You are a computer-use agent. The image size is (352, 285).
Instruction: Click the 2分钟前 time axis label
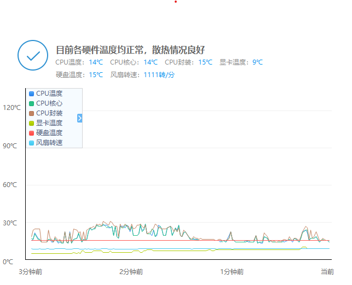131,272
